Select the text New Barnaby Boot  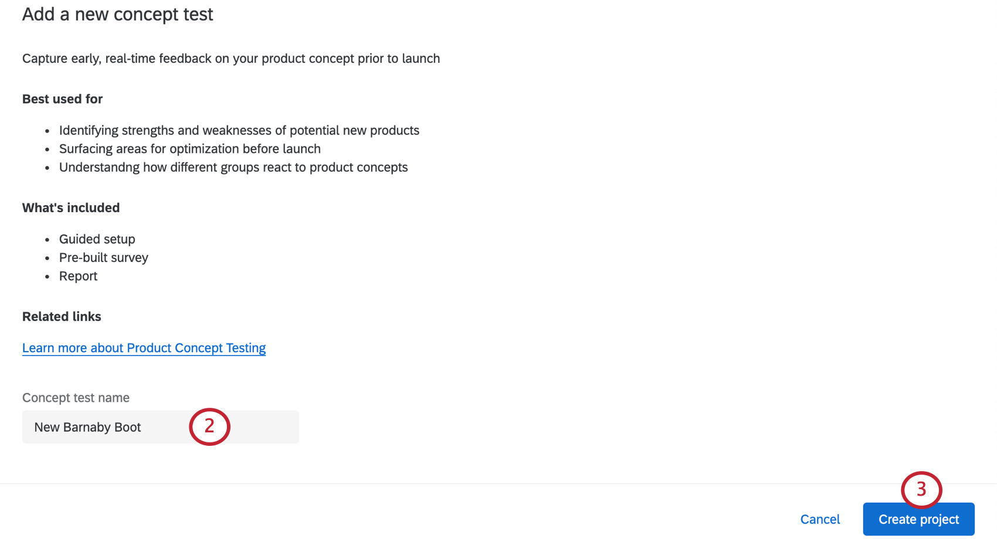[x=87, y=427]
